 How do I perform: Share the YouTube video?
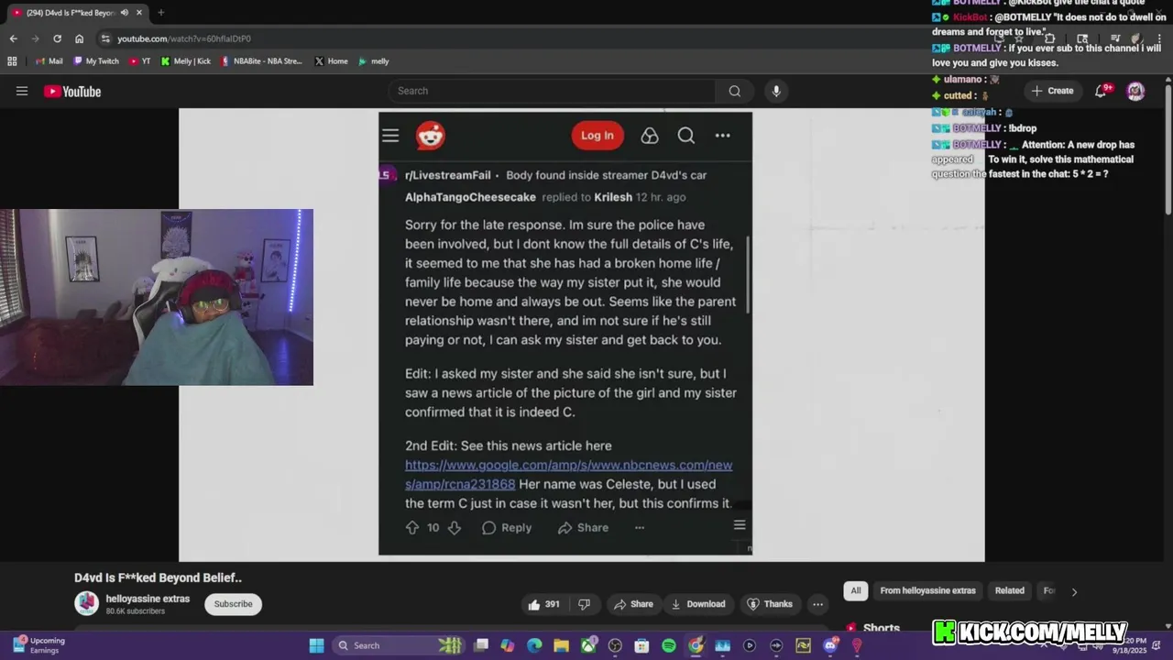point(633,604)
